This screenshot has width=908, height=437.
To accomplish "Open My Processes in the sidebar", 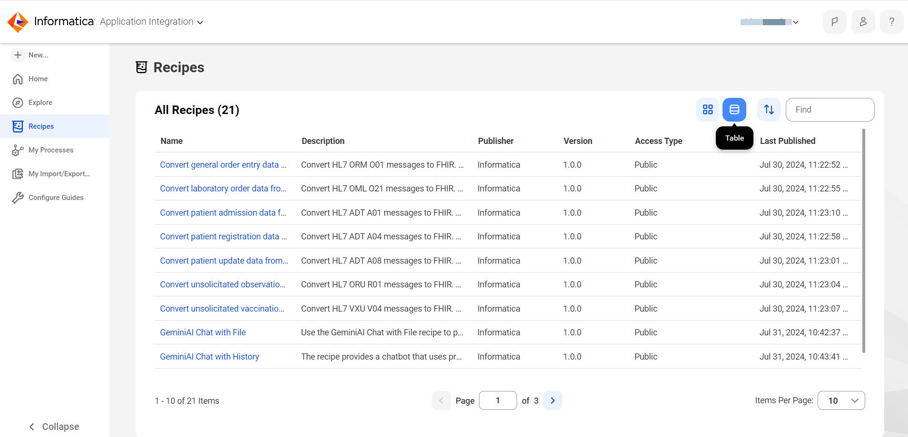I will pos(55,150).
